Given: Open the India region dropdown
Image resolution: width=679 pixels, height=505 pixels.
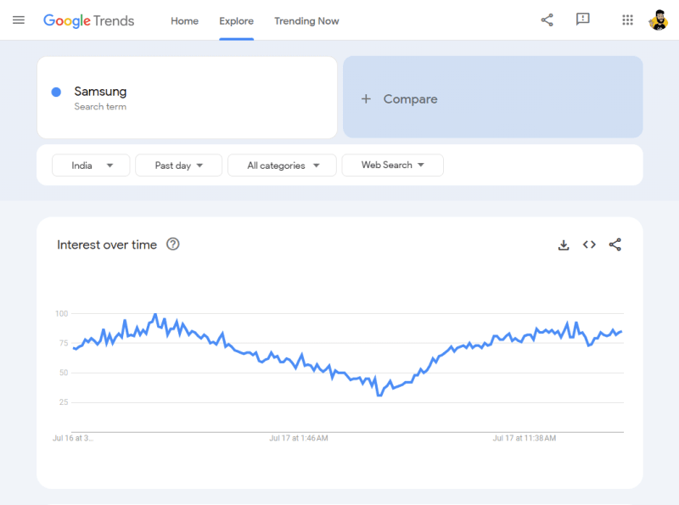Looking at the screenshot, I should [x=91, y=166].
